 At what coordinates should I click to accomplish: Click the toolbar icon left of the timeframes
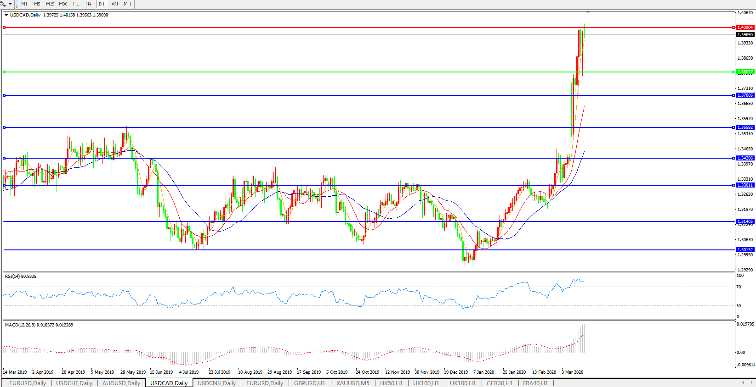[x=3, y=4]
